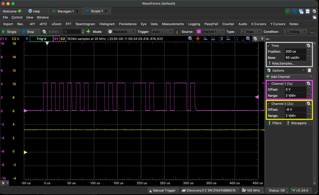
Task: Open the trigger Type dropdown showing Edge
Action: point(251,32)
